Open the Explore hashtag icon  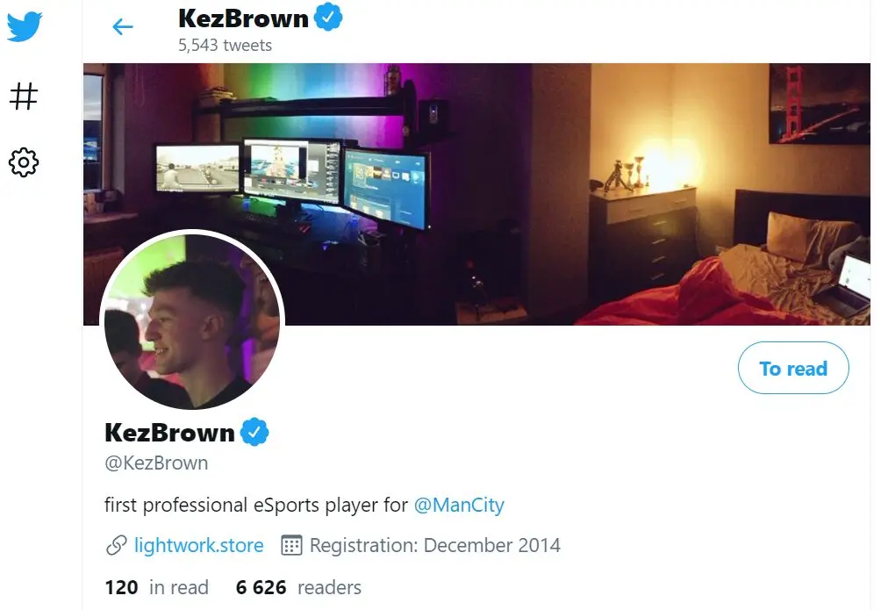pyautogui.click(x=24, y=96)
